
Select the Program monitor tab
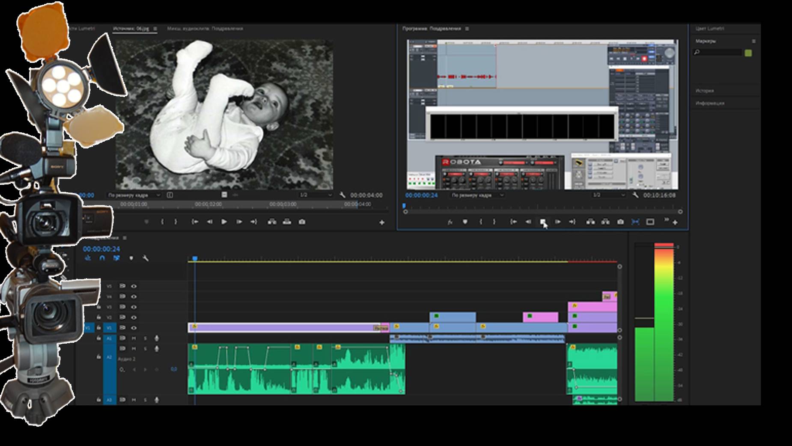tap(432, 29)
